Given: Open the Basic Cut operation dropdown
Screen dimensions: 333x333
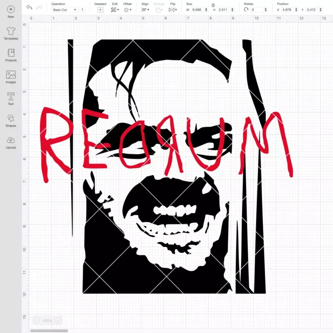Looking at the screenshot, I should [65, 10].
